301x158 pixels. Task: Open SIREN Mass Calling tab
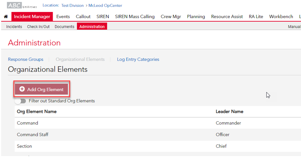click(x=135, y=17)
